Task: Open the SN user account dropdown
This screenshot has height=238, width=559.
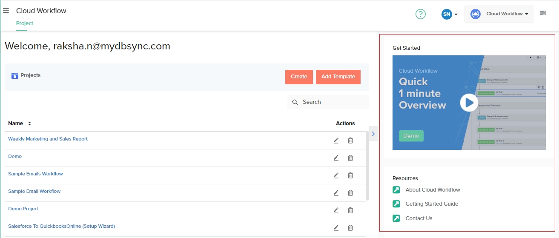Action: coord(449,14)
